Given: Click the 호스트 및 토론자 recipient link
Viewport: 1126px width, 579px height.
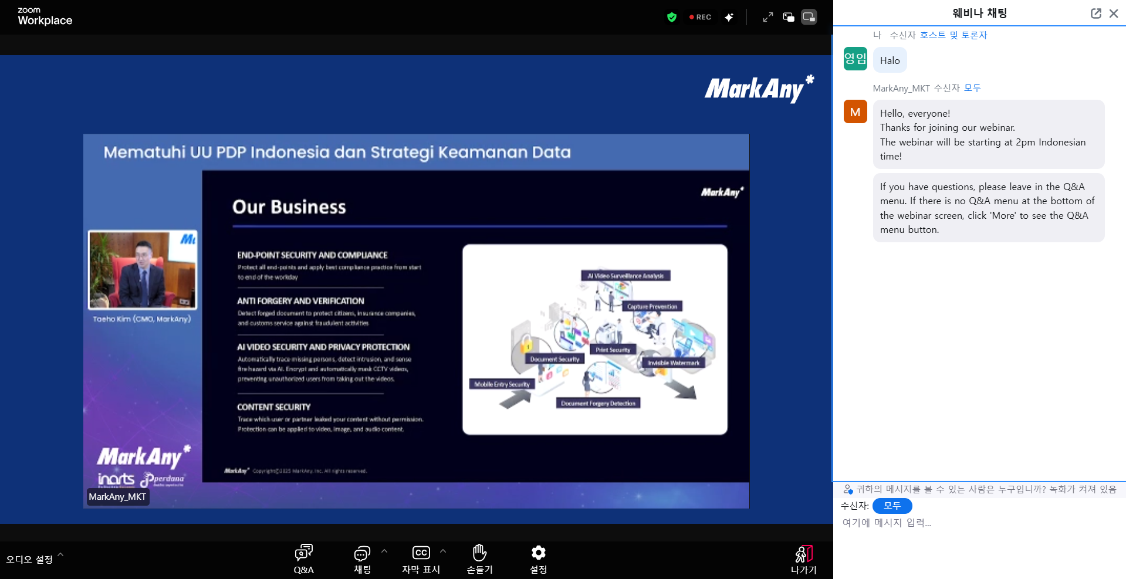Looking at the screenshot, I should tap(953, 35).
